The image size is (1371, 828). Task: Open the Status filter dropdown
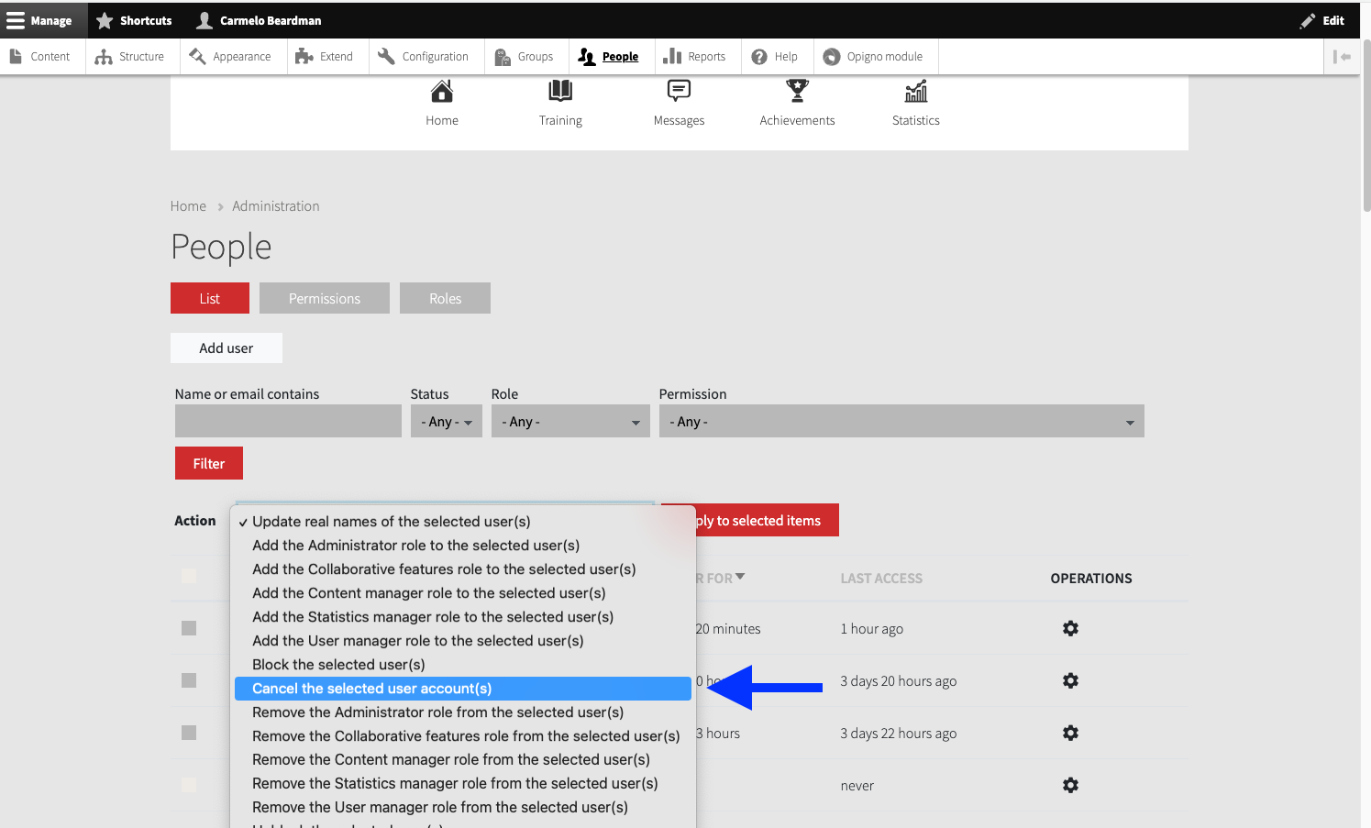coord(446,421)
